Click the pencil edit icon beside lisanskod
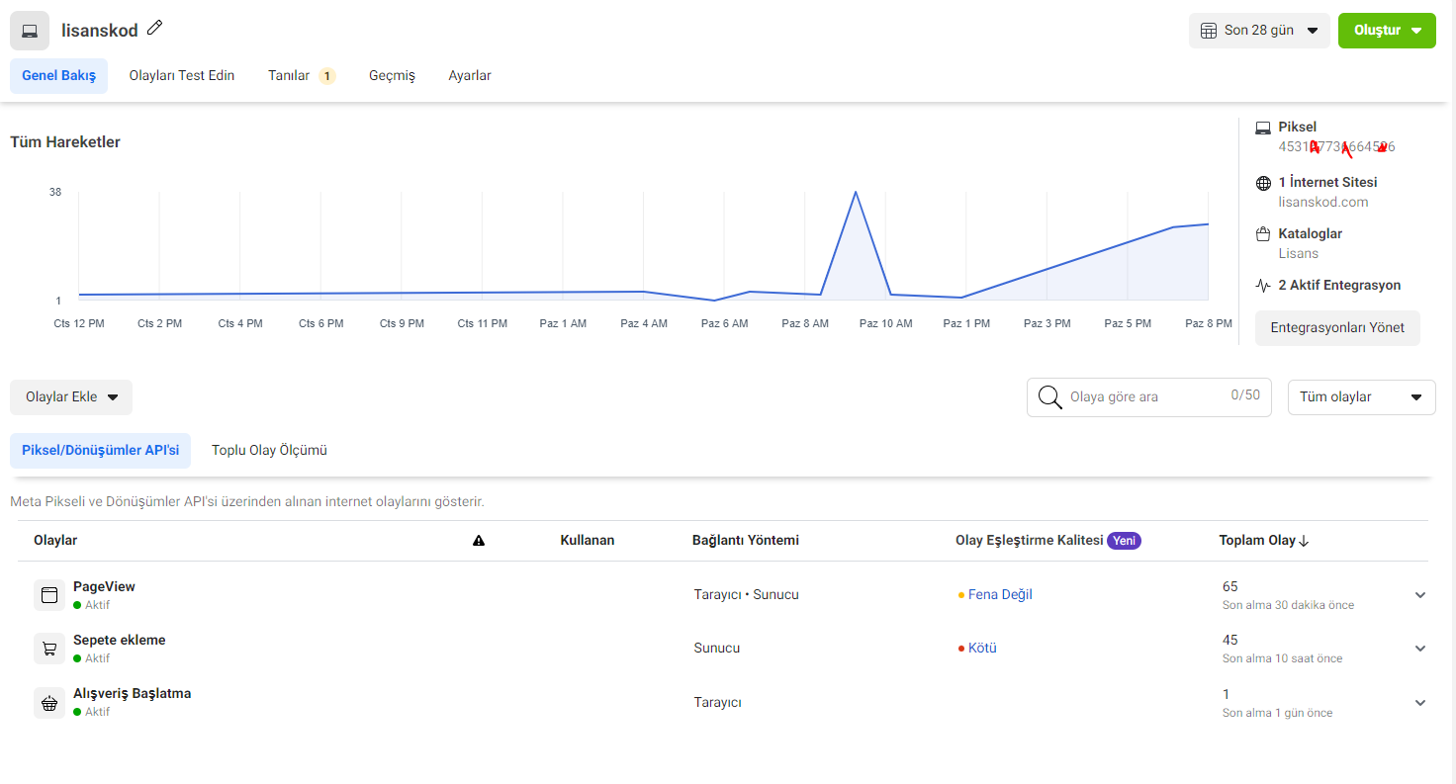The width and height of the screenshot is (1456, 784). [154, 28]
